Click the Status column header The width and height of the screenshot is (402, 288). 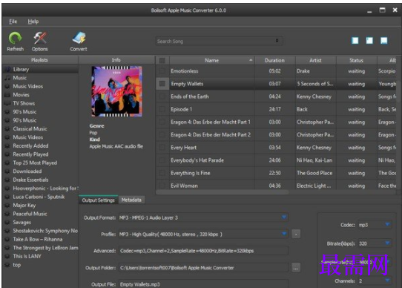point(356,60)
